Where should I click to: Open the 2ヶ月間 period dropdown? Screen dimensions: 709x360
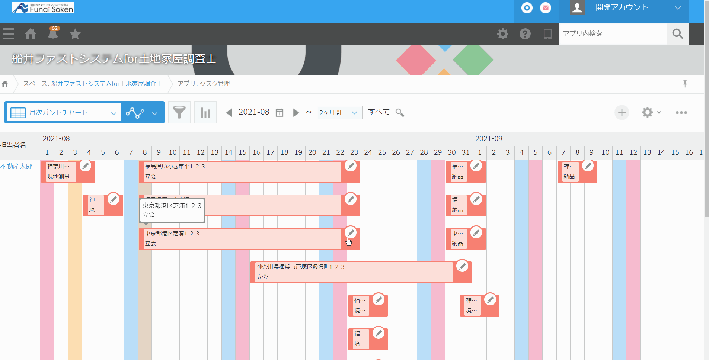pos(339,112)
